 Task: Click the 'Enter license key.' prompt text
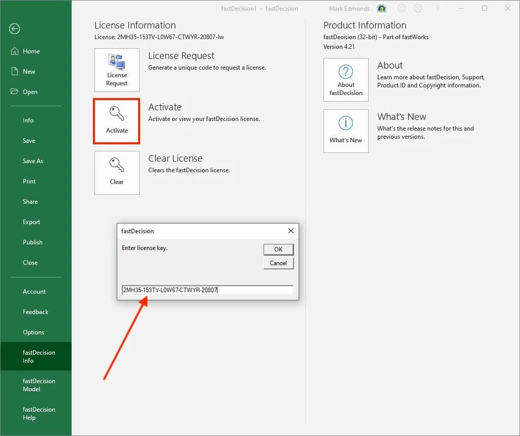coord(145,248)
